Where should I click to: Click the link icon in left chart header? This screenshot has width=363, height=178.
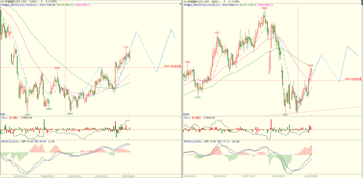tap(3, 1)
